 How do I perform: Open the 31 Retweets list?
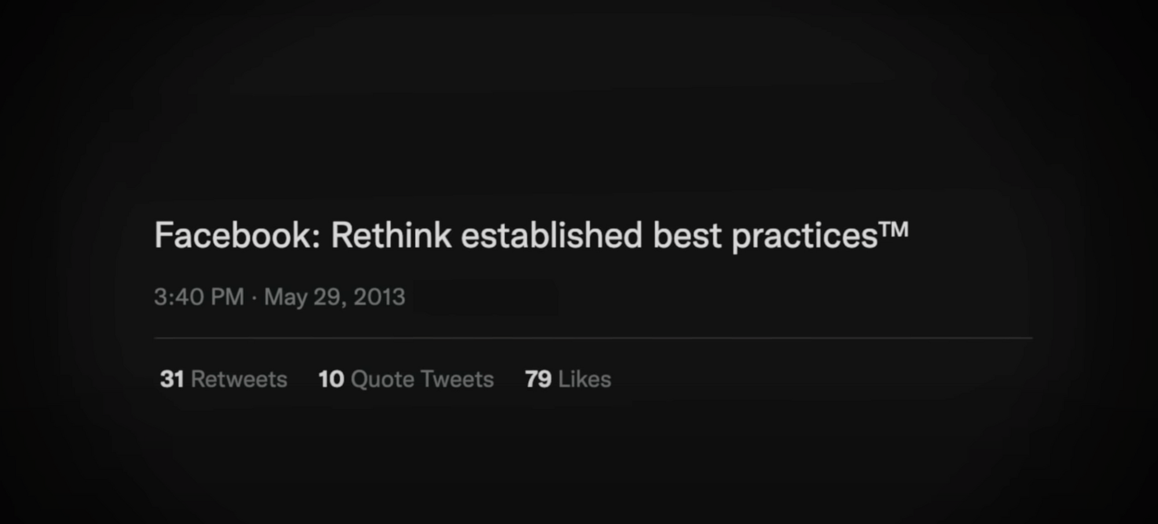point(223,379)
